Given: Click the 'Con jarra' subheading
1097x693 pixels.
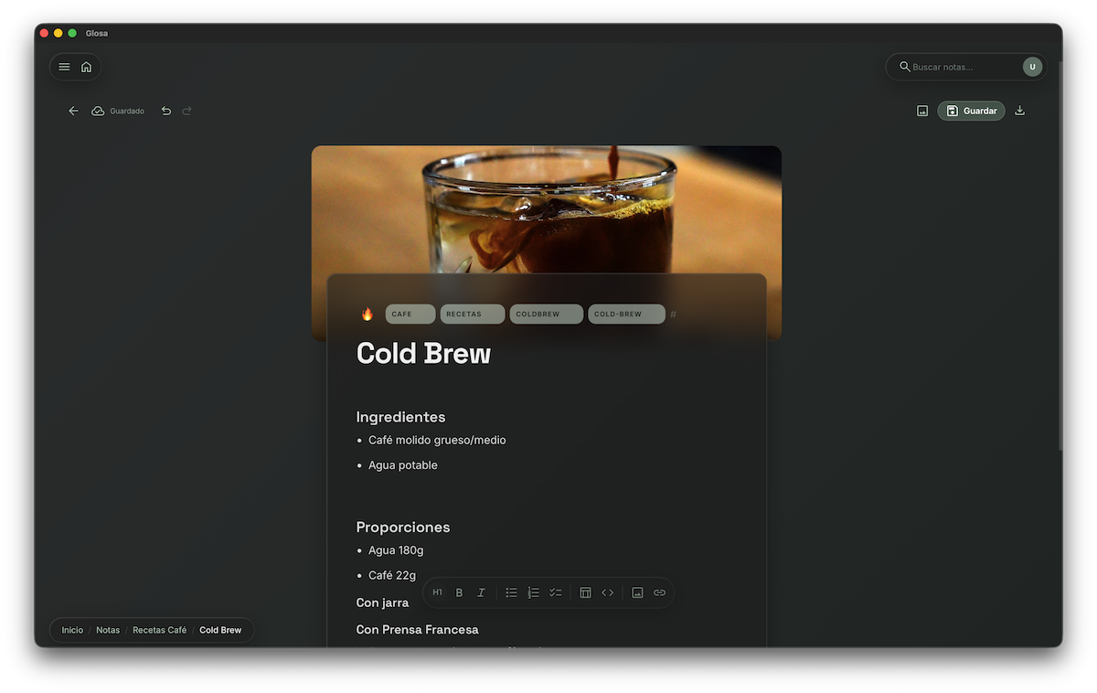Looking at the screenshot, I should coord(382,603).
